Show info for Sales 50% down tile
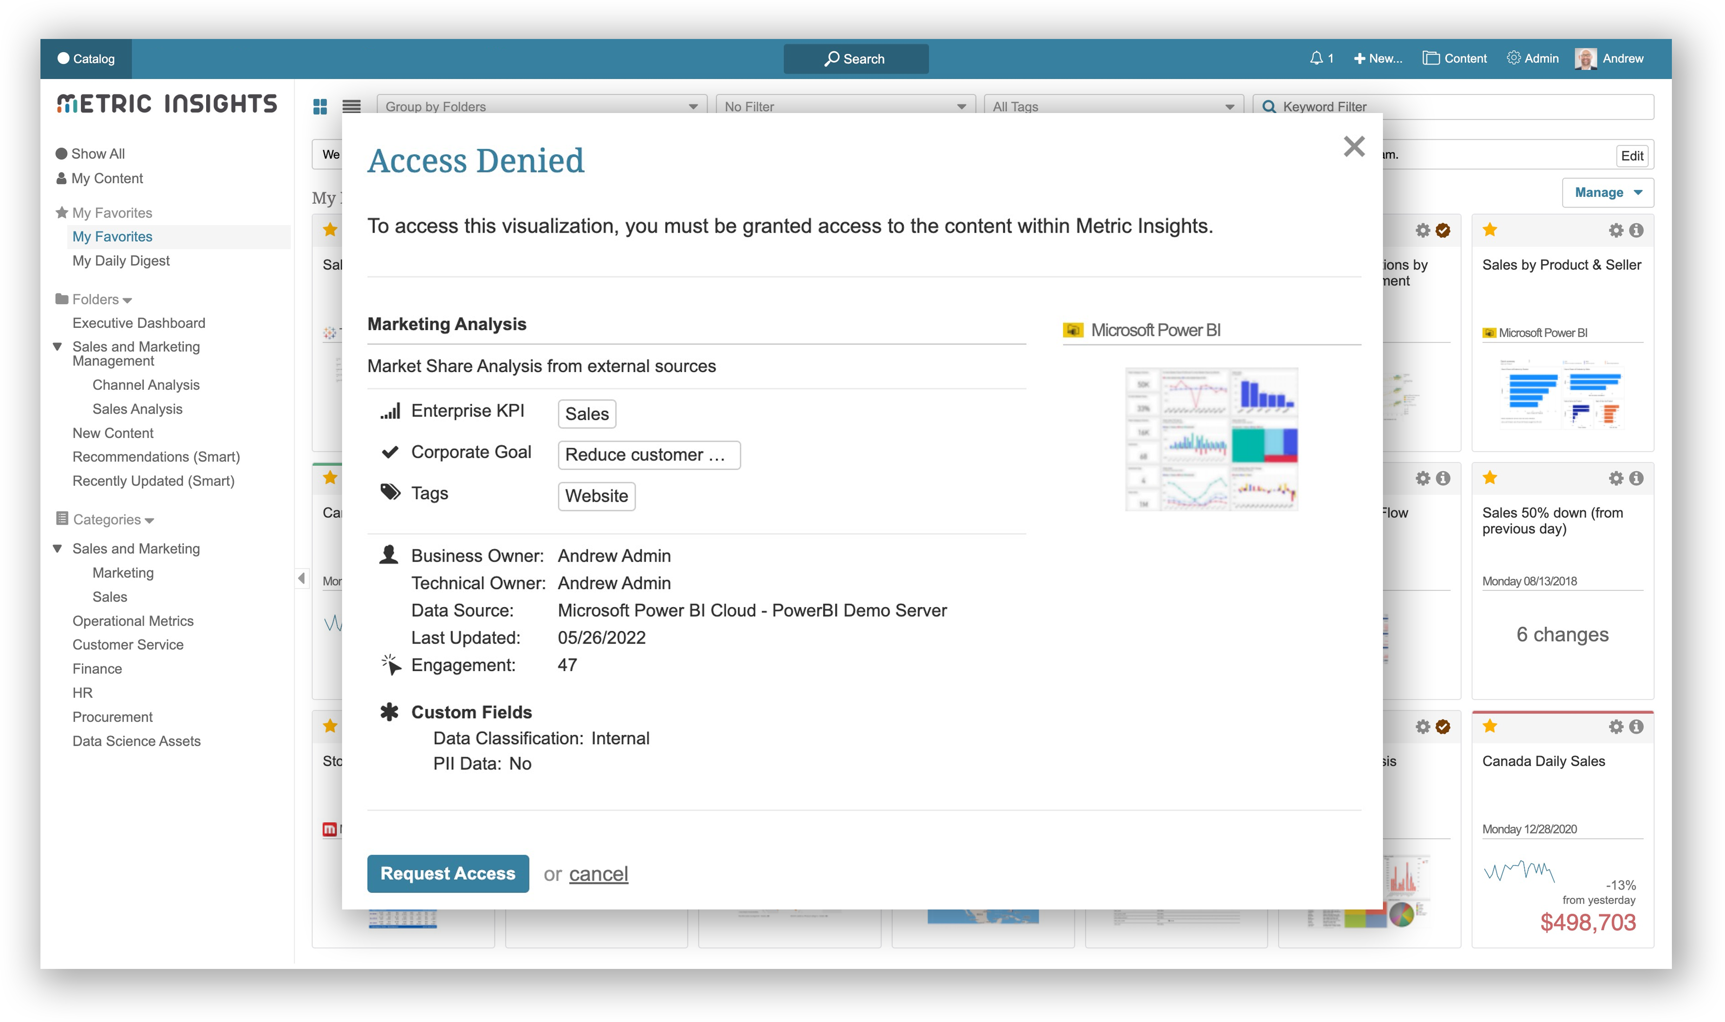This screenshot has width=1725, height=1022. (1637, 478)
